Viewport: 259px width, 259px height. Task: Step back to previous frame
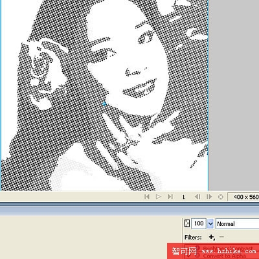click(197, 197)
